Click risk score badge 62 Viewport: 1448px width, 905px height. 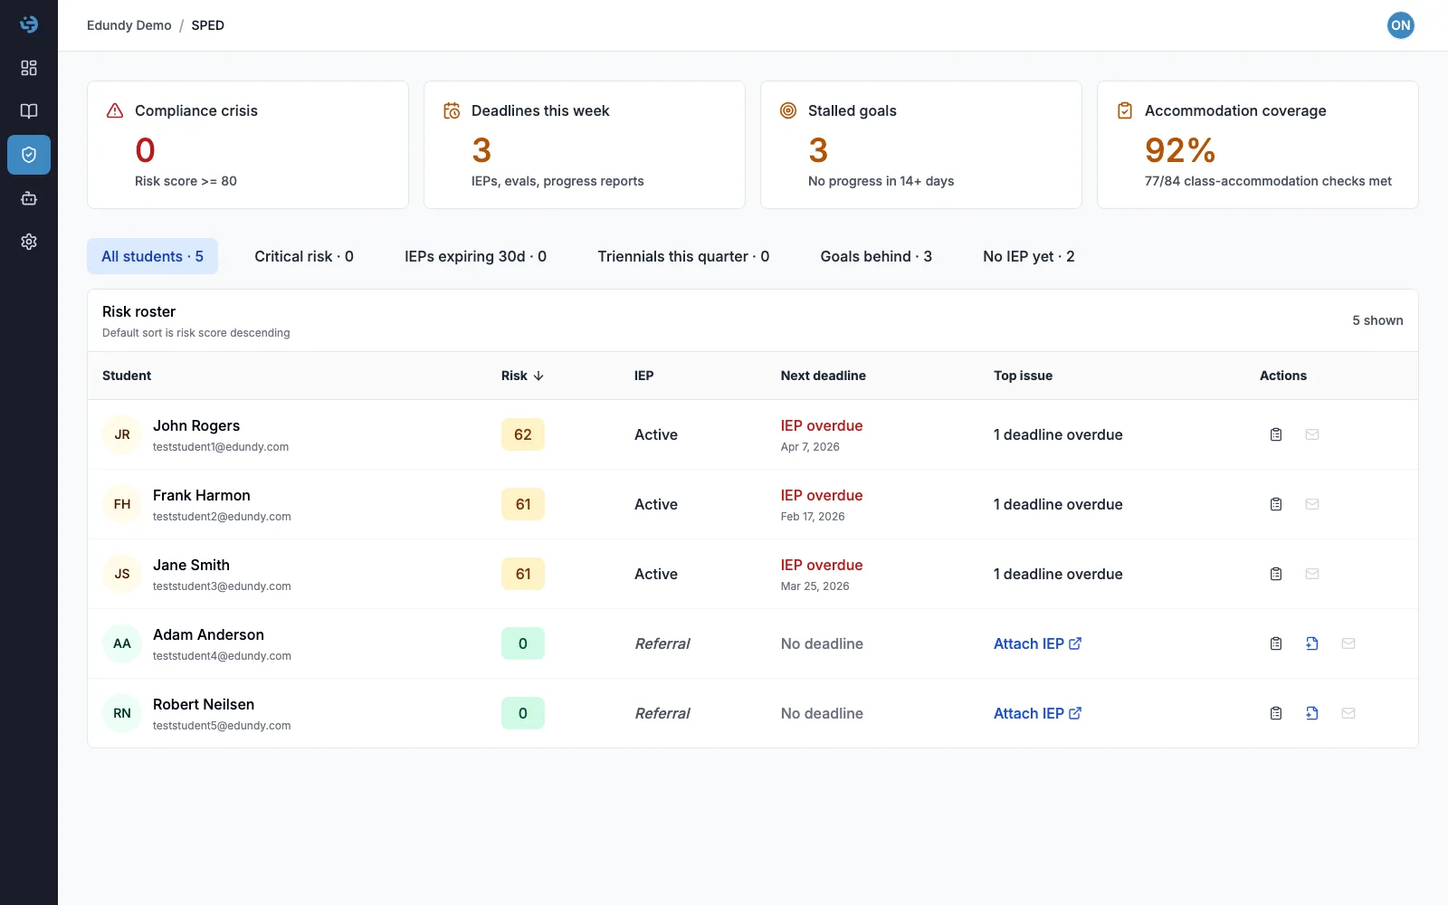click(523, 434)
